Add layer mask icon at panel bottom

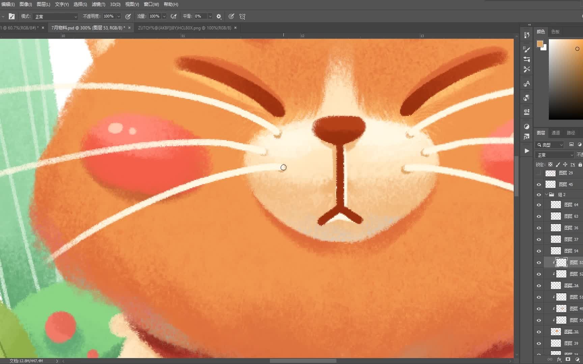pos(568,360)
